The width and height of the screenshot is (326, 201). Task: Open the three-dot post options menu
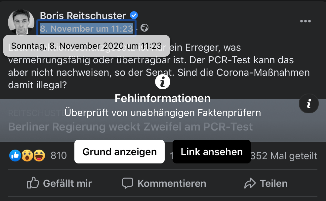(306, 21)
